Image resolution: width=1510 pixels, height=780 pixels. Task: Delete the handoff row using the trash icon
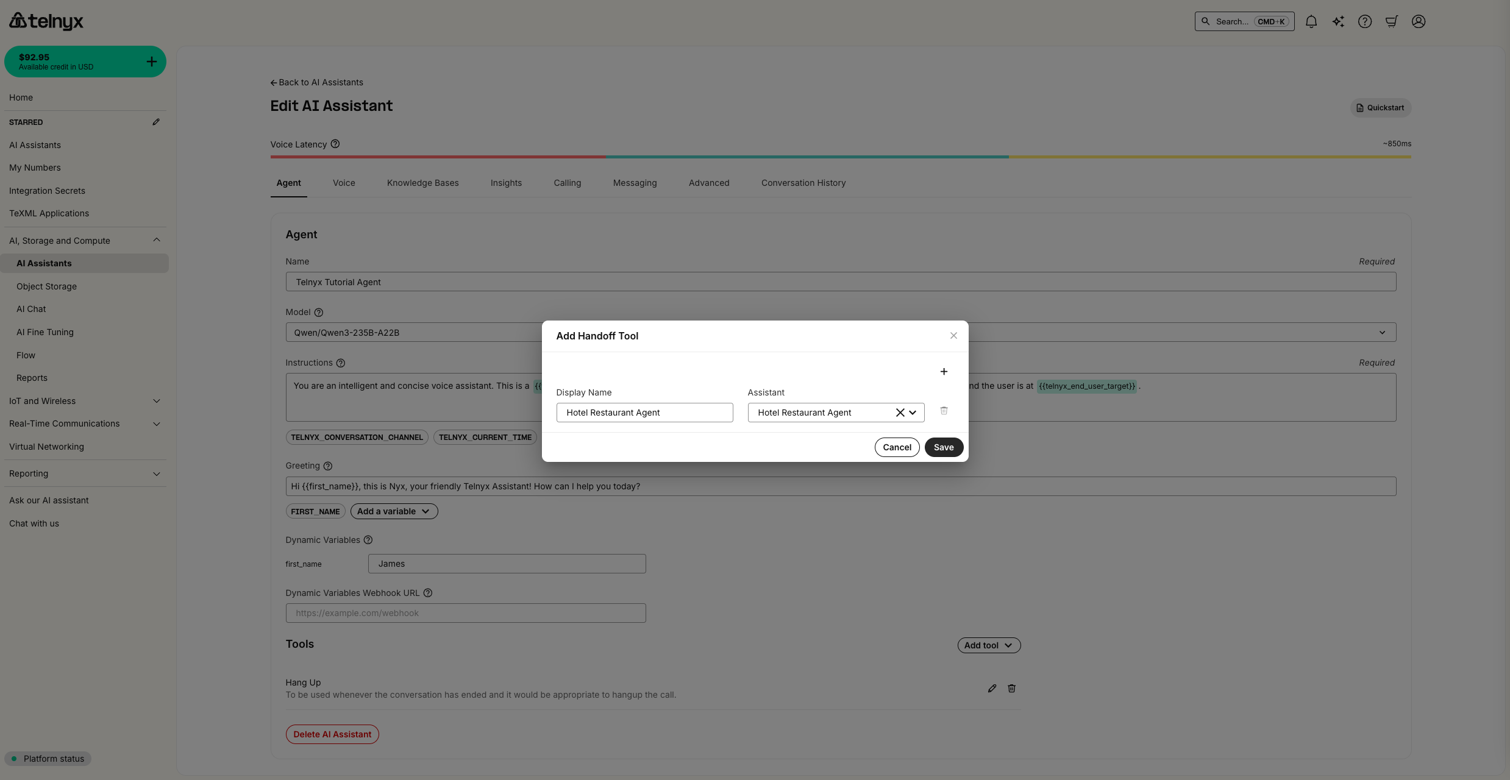pyautogui.click(x=944, y=411)
